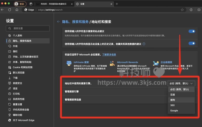Reload the page with refresh icon
Screen dimensions: 202x127
click(x=10, y=10)
